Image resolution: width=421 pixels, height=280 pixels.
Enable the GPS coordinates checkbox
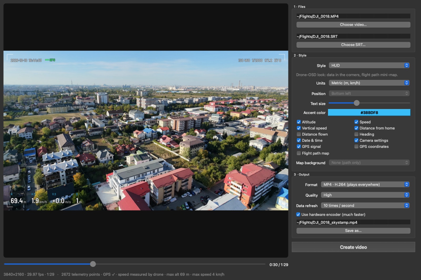click(356, 147)
